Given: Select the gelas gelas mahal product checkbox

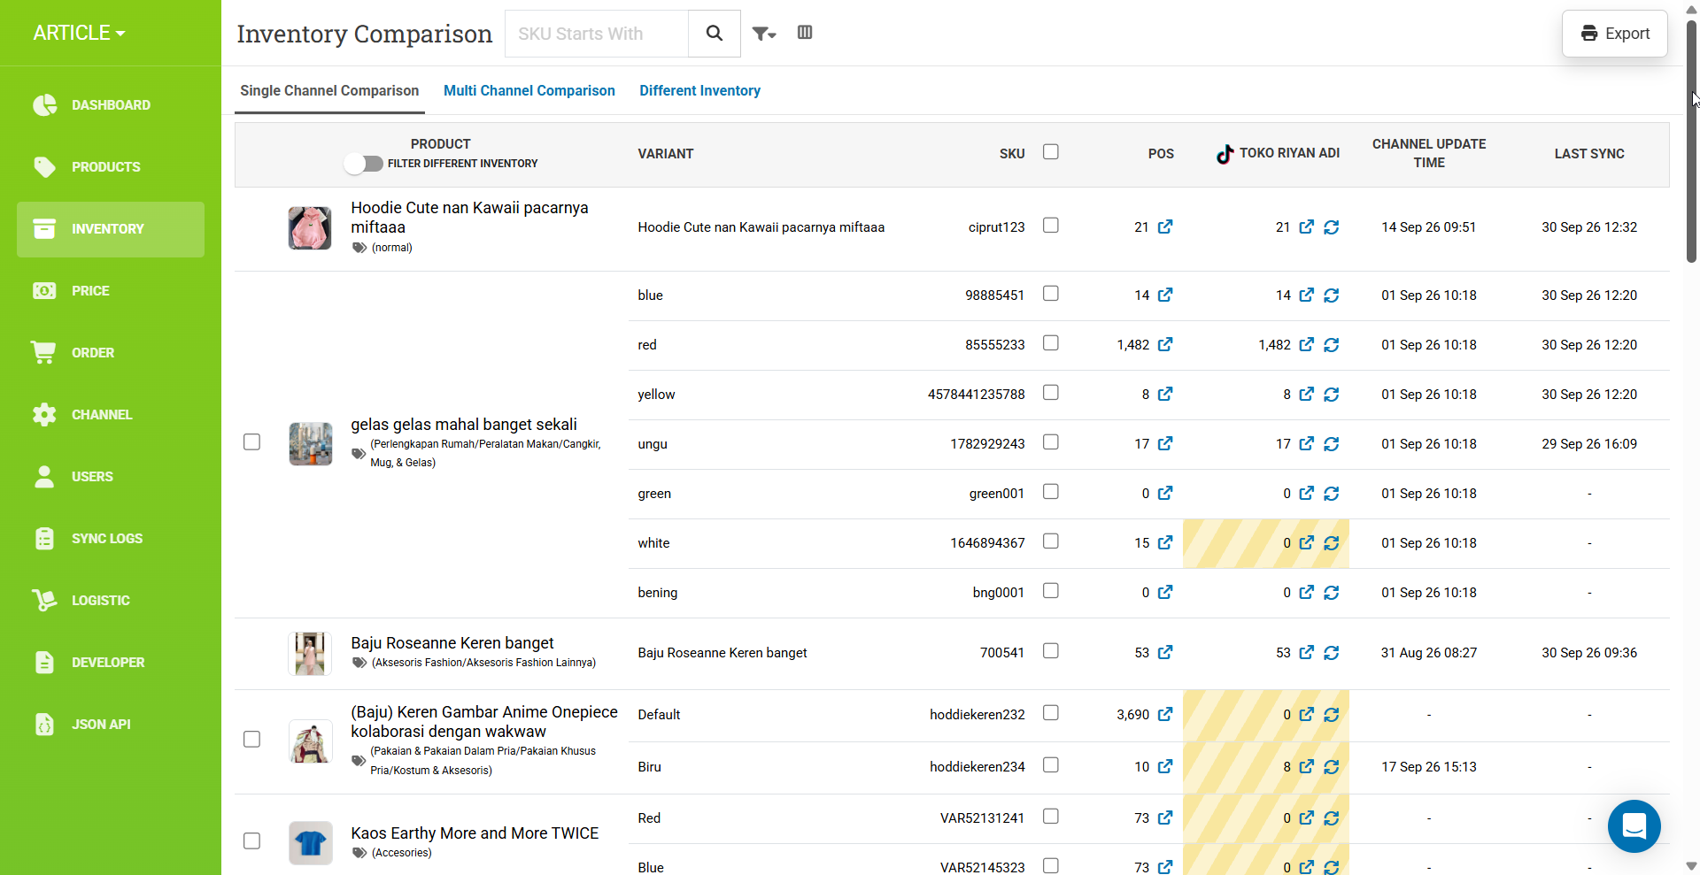Looking at the screenshot, I should [251, 441].
